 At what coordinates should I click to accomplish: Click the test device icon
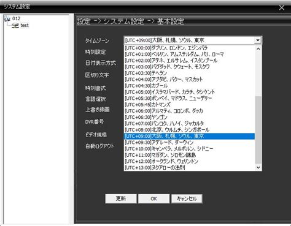15,25
